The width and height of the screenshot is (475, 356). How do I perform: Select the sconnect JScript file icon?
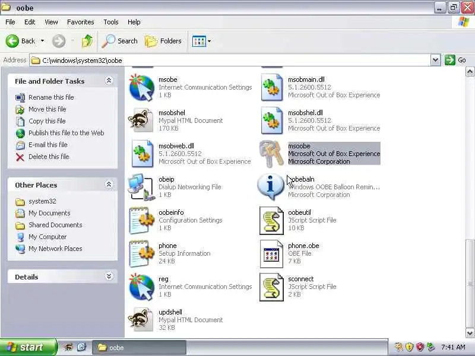(x=271, y=287)
